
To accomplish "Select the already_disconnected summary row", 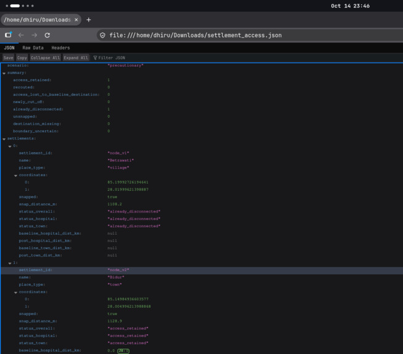I will coord(202,109).
